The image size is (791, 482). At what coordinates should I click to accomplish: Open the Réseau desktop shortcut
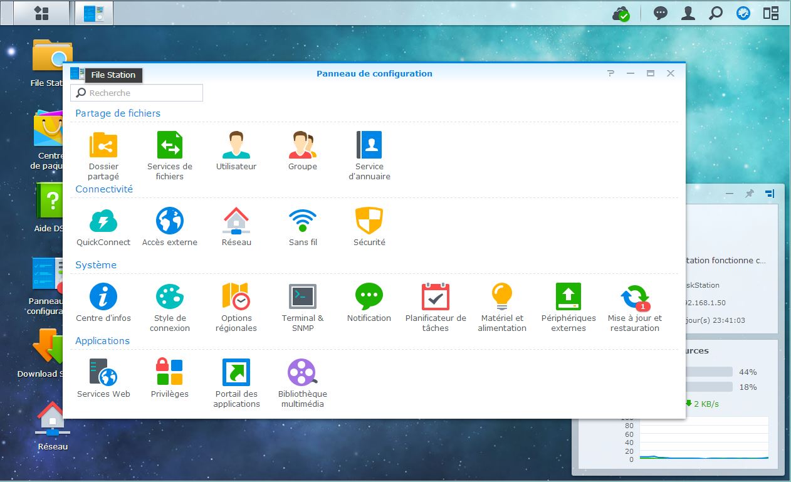pyautogui.click(x=52, y=426)
